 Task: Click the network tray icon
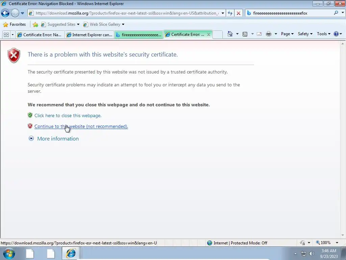pos(304,254)
